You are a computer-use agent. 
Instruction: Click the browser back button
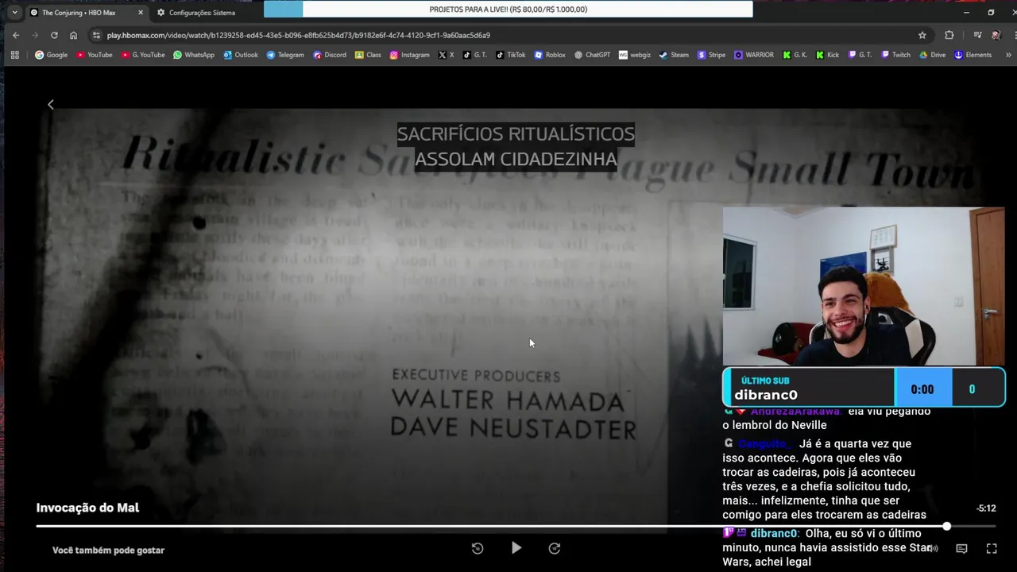[x=16, y=35]
